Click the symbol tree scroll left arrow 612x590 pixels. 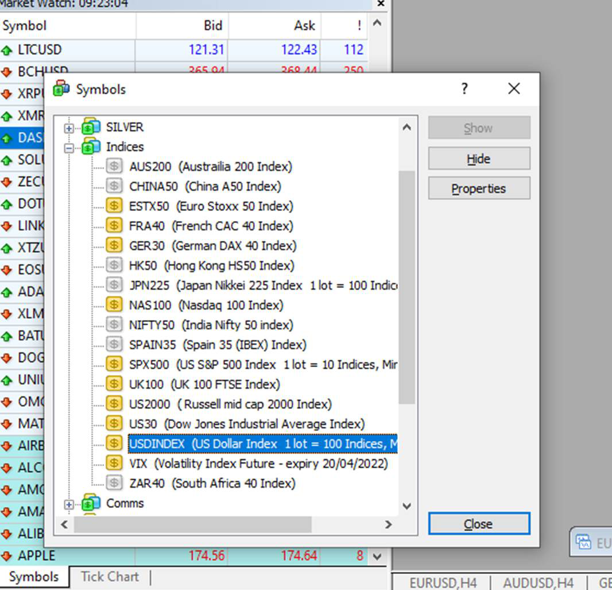(x=64, y=525)
